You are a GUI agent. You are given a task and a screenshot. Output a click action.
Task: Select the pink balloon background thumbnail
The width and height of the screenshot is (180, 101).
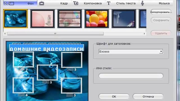point(42,19)
